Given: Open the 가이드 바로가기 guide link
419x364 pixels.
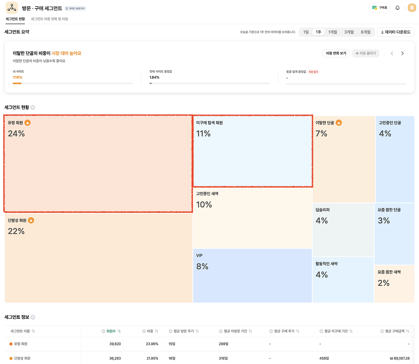Looking at the screenshot, I should click(x=75, y=9).
